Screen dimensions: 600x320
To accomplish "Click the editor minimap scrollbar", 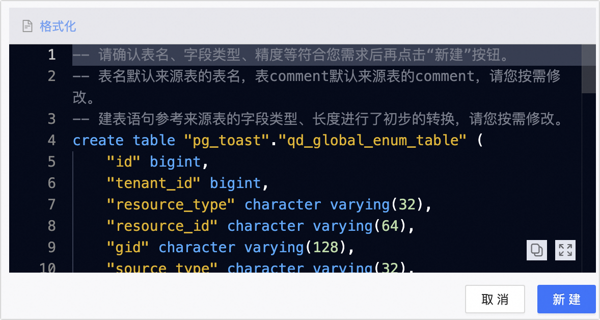I will (588, 69).
